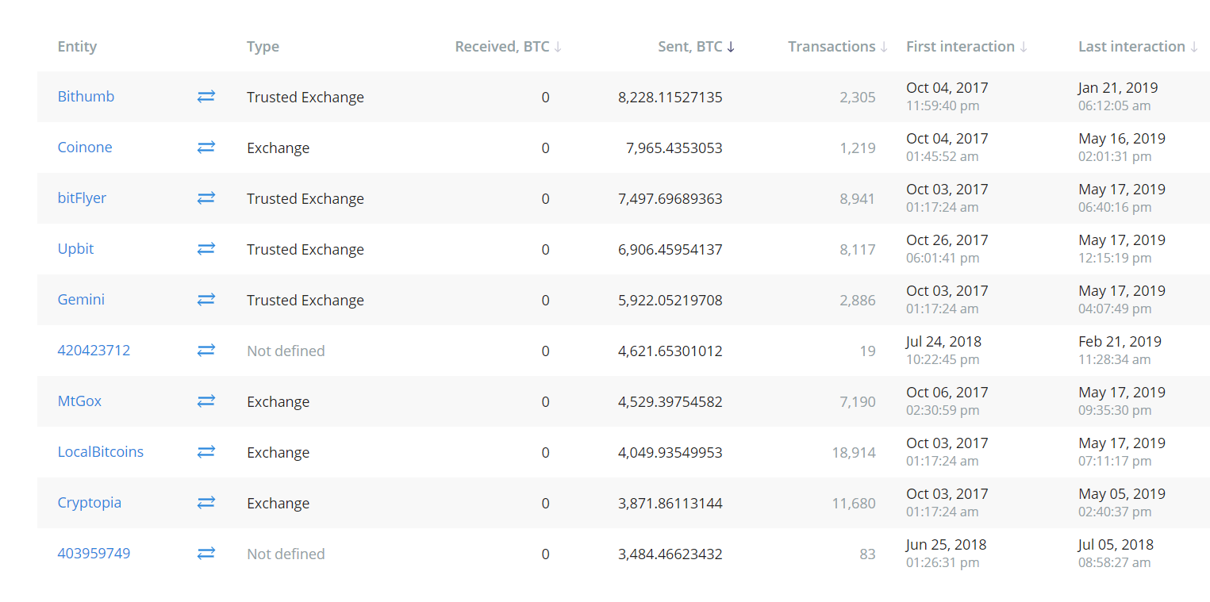This screenshot has height=602, width=1210.
Task: Click the Type column header
Action: coord(263,47)
